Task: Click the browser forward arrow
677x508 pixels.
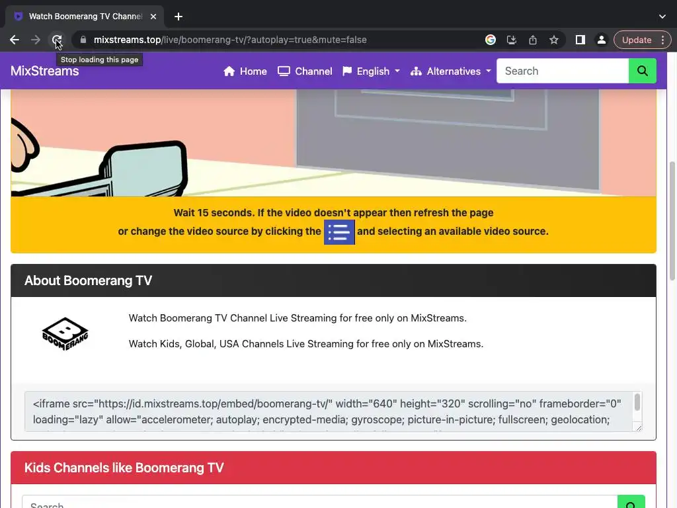Action: [x=36, y=40]
